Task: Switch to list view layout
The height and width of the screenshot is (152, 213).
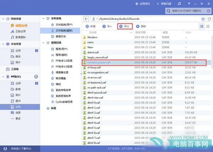Action: (x=202, y=26)
